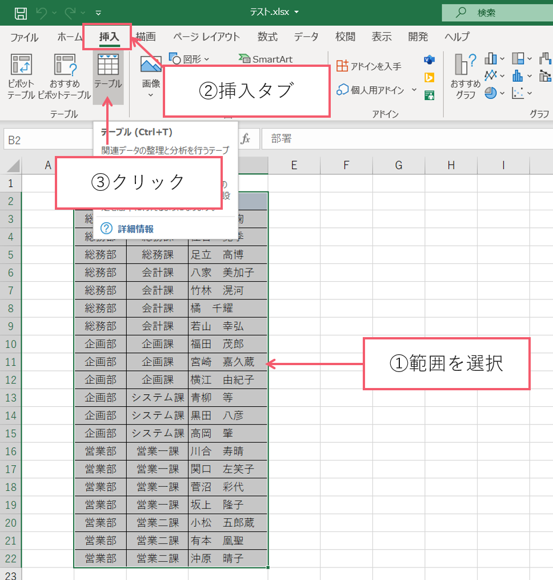
Task: Click the 詳細情報 link in tooltip
Action: (135, 229)
